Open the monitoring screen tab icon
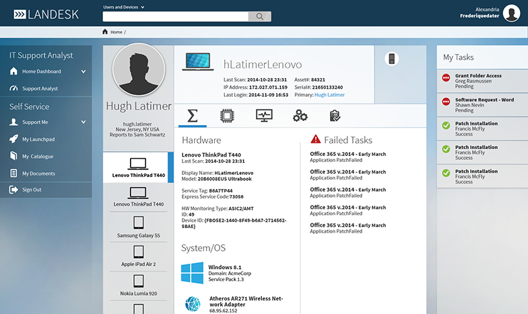Image resolution: width=528 pixels, height=314 pixels. (x=264, y=116)
